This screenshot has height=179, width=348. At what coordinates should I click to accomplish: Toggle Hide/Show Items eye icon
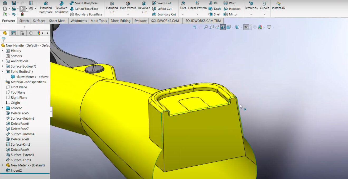coord(245,27)
